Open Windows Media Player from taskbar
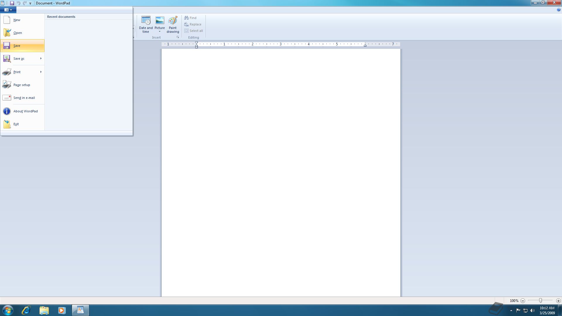The image size is (562, 316). [62, 310]
